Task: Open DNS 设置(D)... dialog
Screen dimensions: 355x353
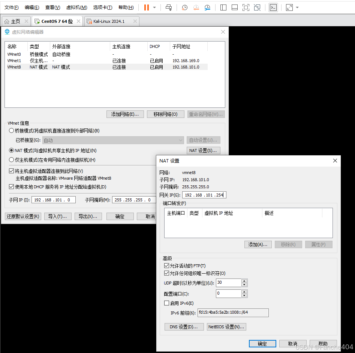Action: click(x=184, y=327)
